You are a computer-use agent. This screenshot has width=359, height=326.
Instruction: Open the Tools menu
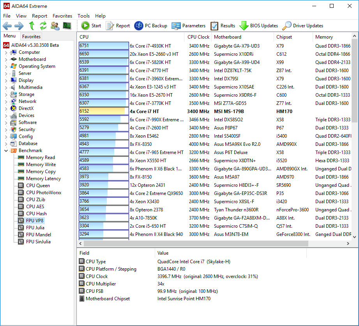click(83, 16)
